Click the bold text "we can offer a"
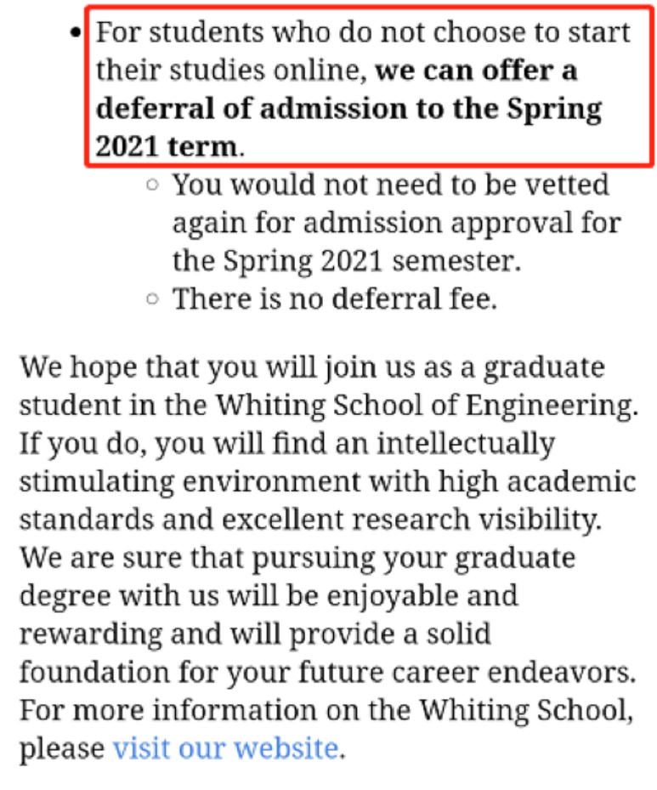This screenshot has width=657, height=790. (476, 70)
